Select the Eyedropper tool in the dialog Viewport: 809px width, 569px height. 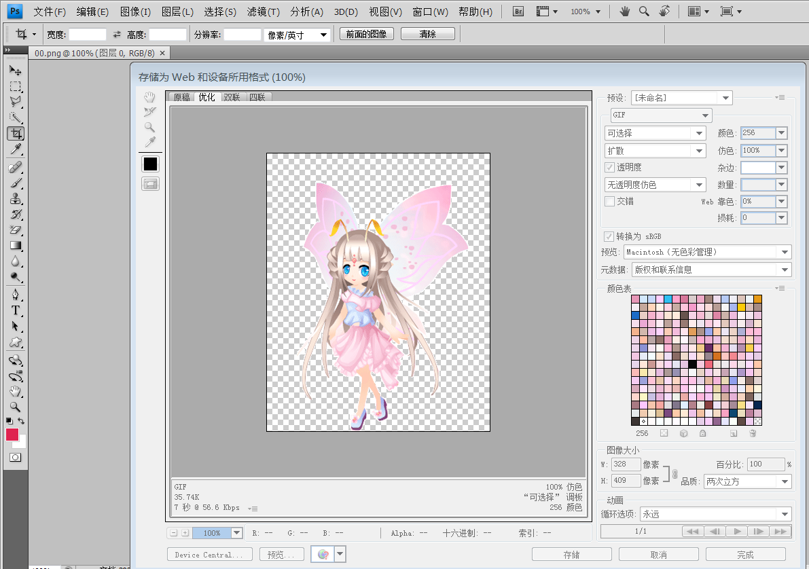click(x=149, y=142)
